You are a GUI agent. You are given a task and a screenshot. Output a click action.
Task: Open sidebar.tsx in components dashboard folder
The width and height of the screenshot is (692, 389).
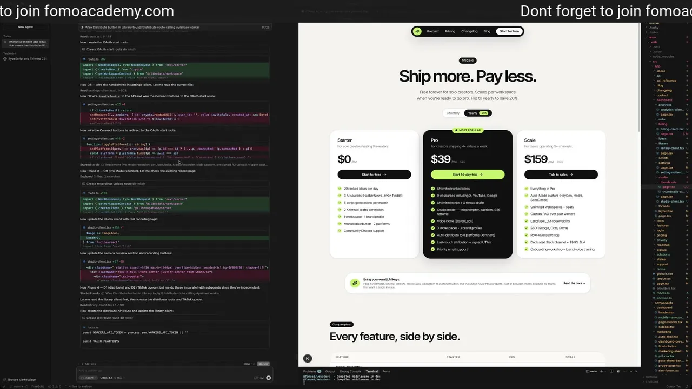[666, 327]
